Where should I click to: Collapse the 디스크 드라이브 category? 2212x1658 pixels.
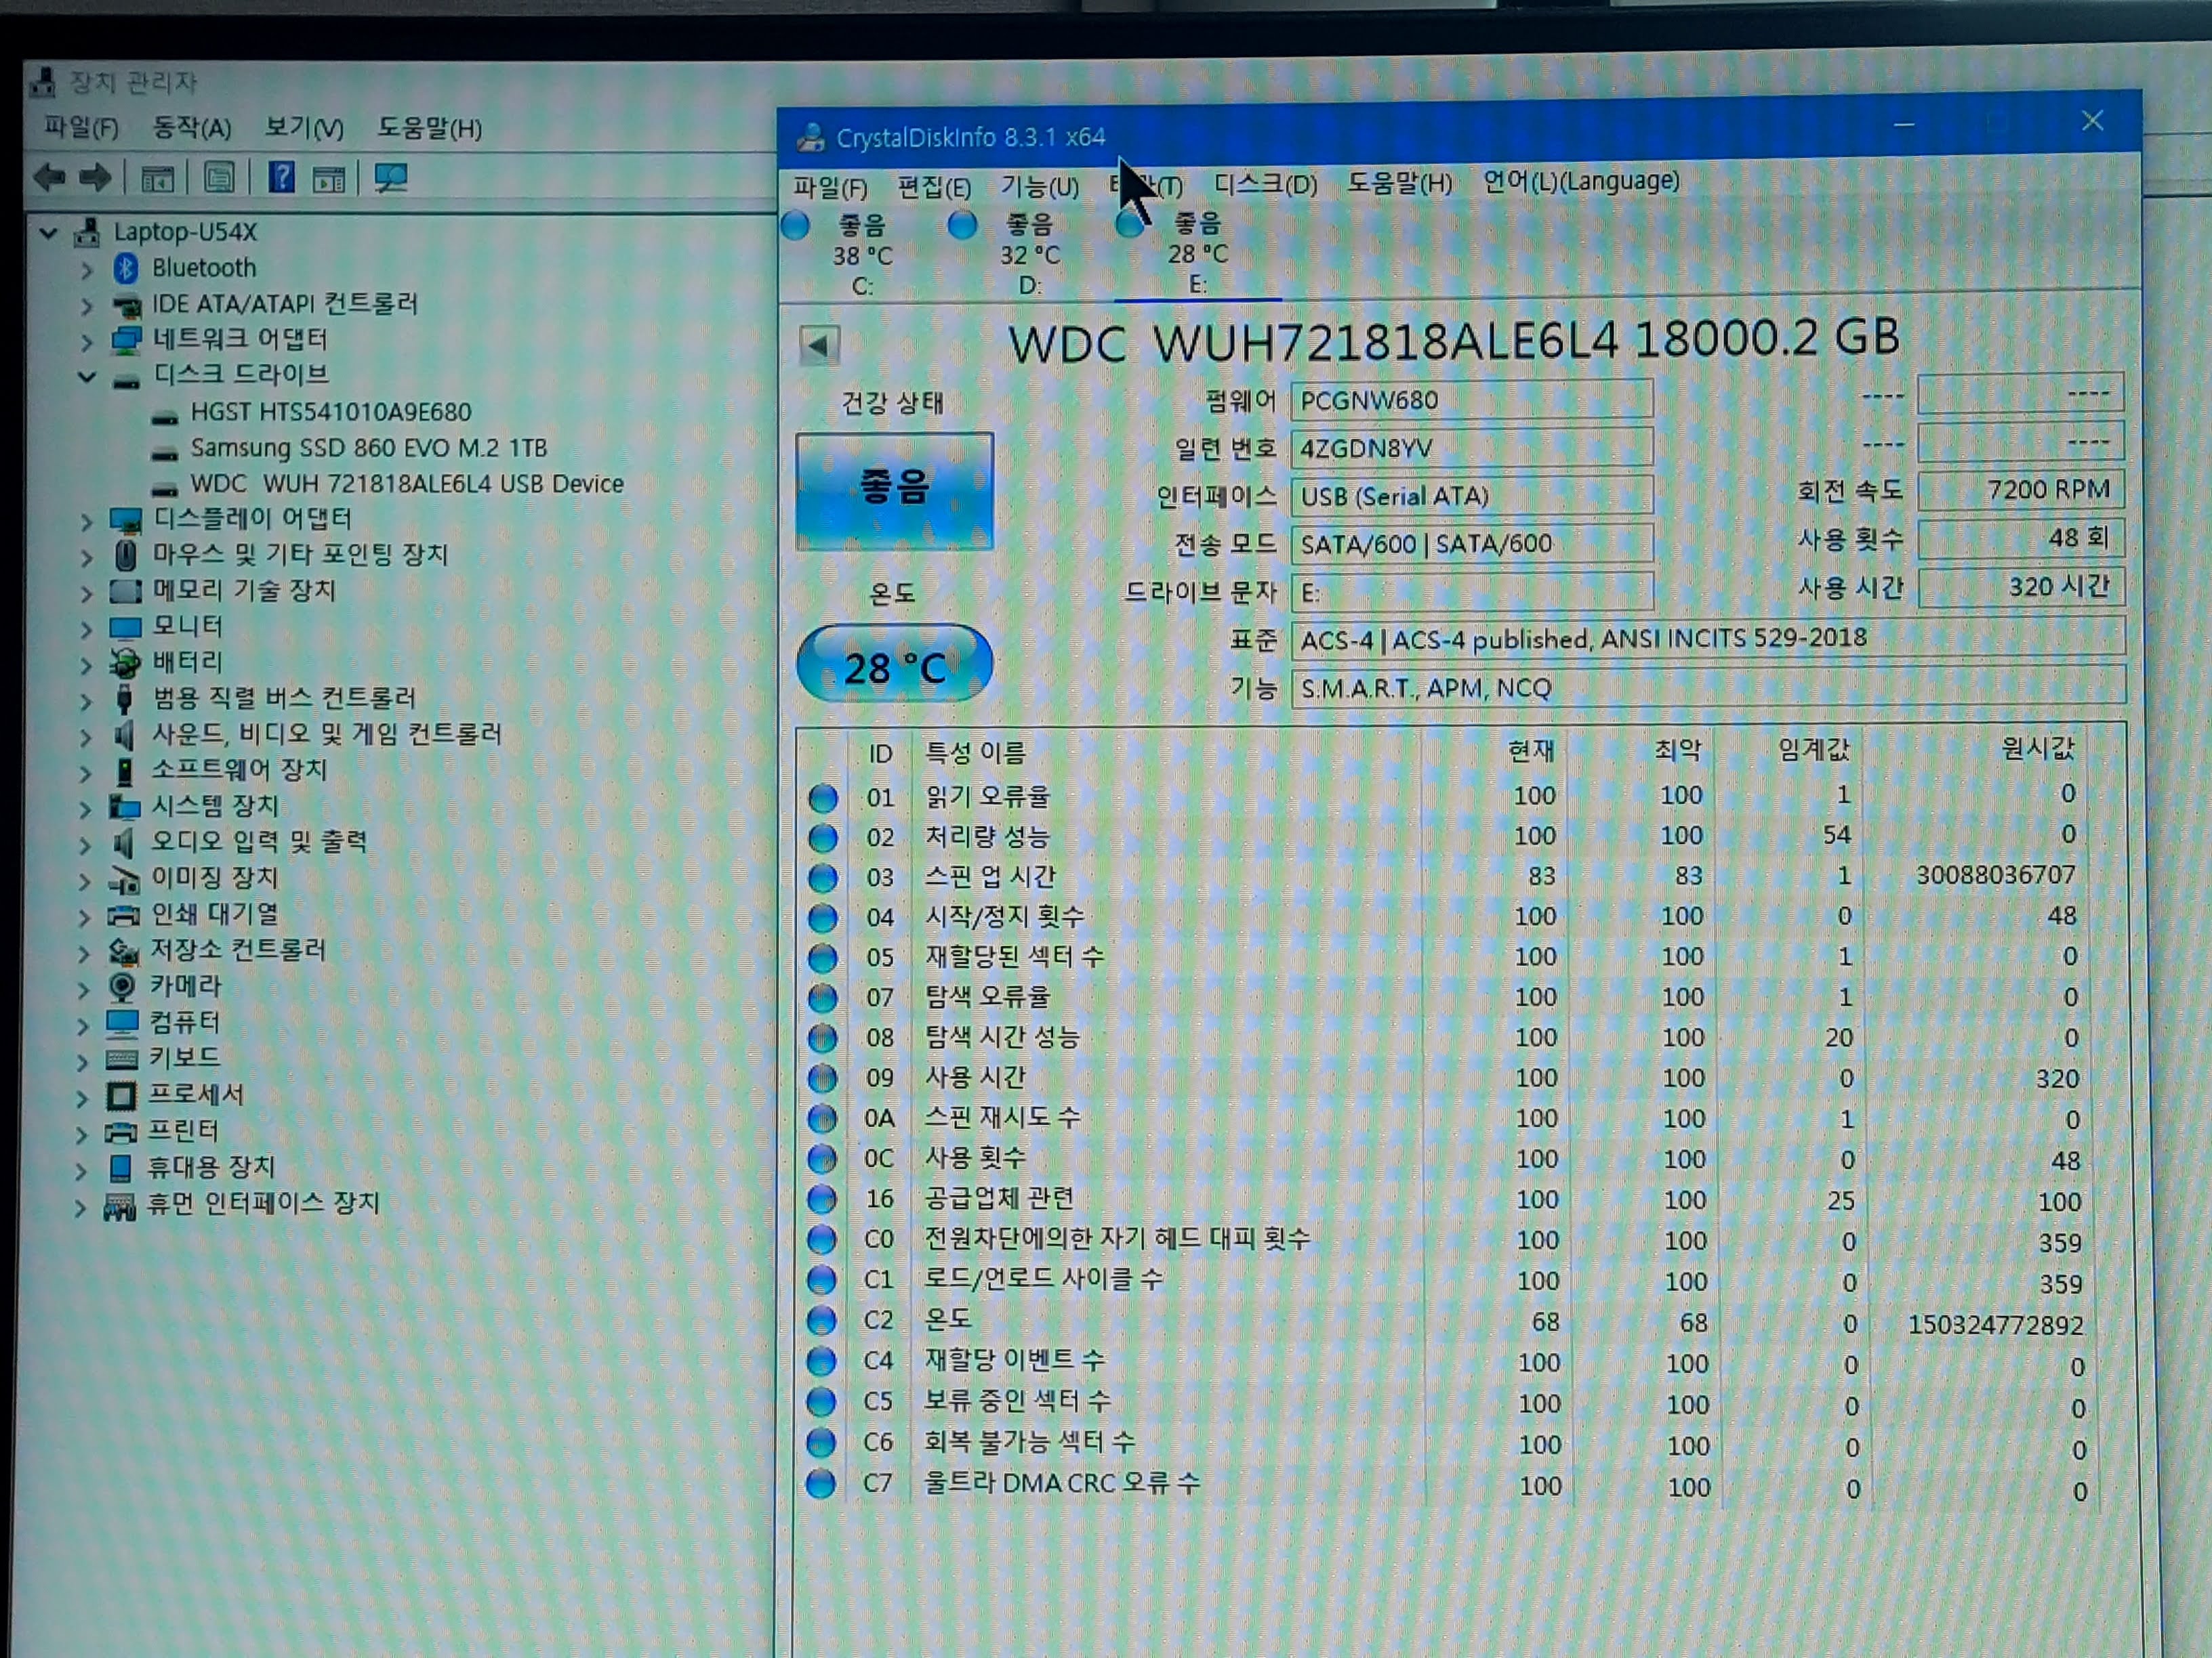pyautogui.click(x=88, y=377)
